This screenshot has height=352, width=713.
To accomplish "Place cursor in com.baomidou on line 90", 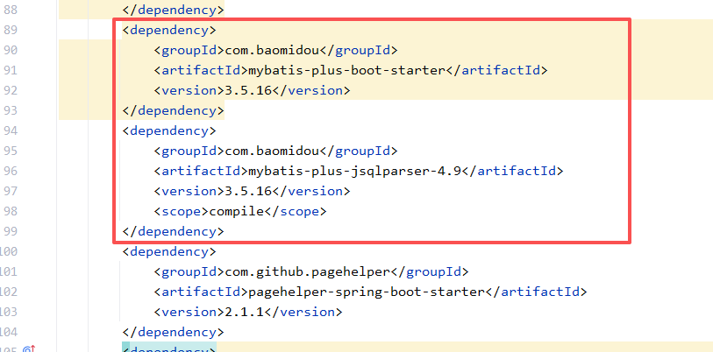I will pos(272,50).
